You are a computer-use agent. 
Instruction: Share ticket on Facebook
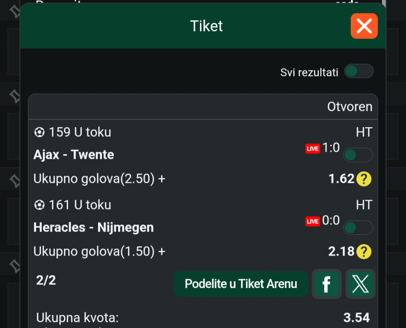[326, 284]
